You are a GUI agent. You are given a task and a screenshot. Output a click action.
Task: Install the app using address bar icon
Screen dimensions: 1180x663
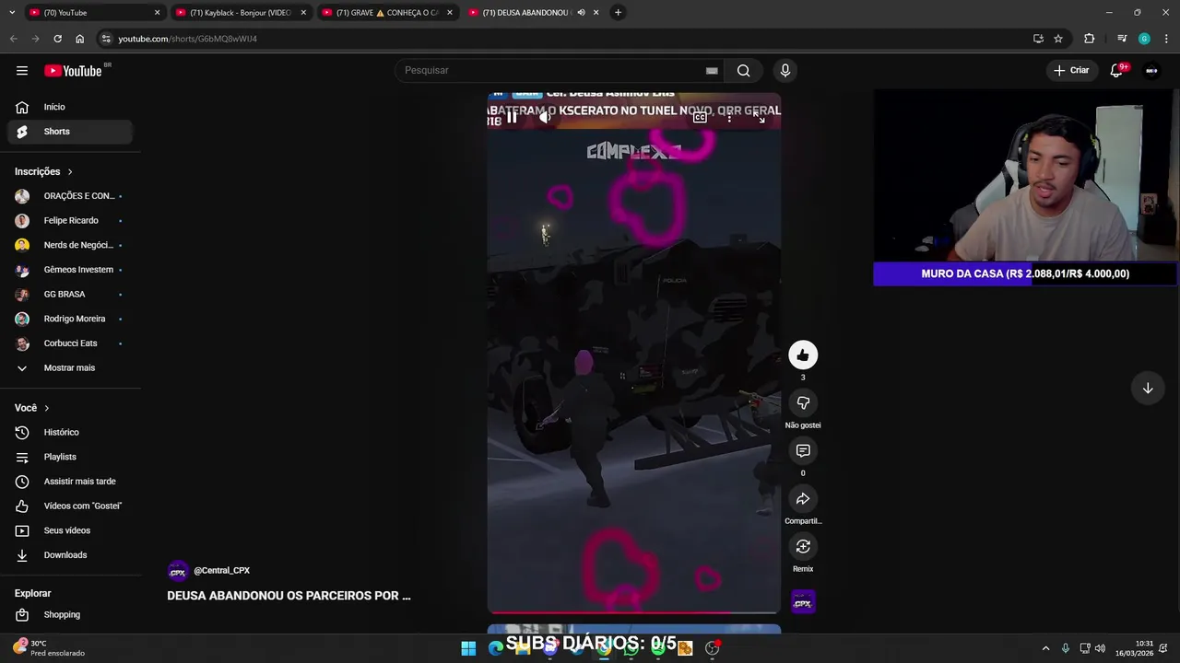point(1038,39)
